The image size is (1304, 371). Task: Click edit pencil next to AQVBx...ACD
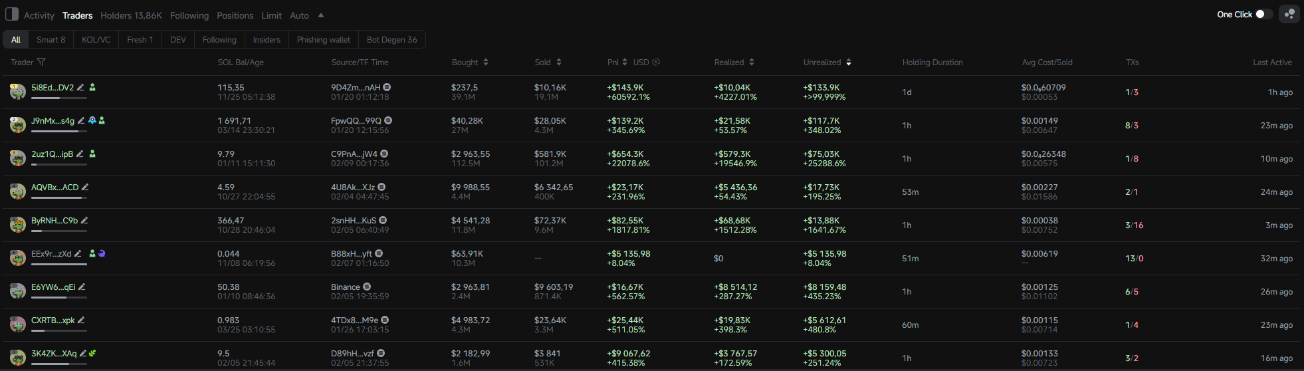click(85, 187)
